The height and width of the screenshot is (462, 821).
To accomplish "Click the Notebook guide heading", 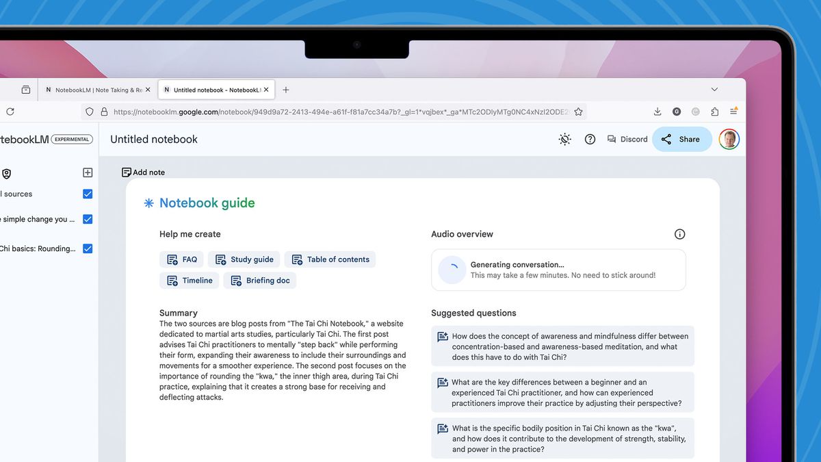I will 207,203.
